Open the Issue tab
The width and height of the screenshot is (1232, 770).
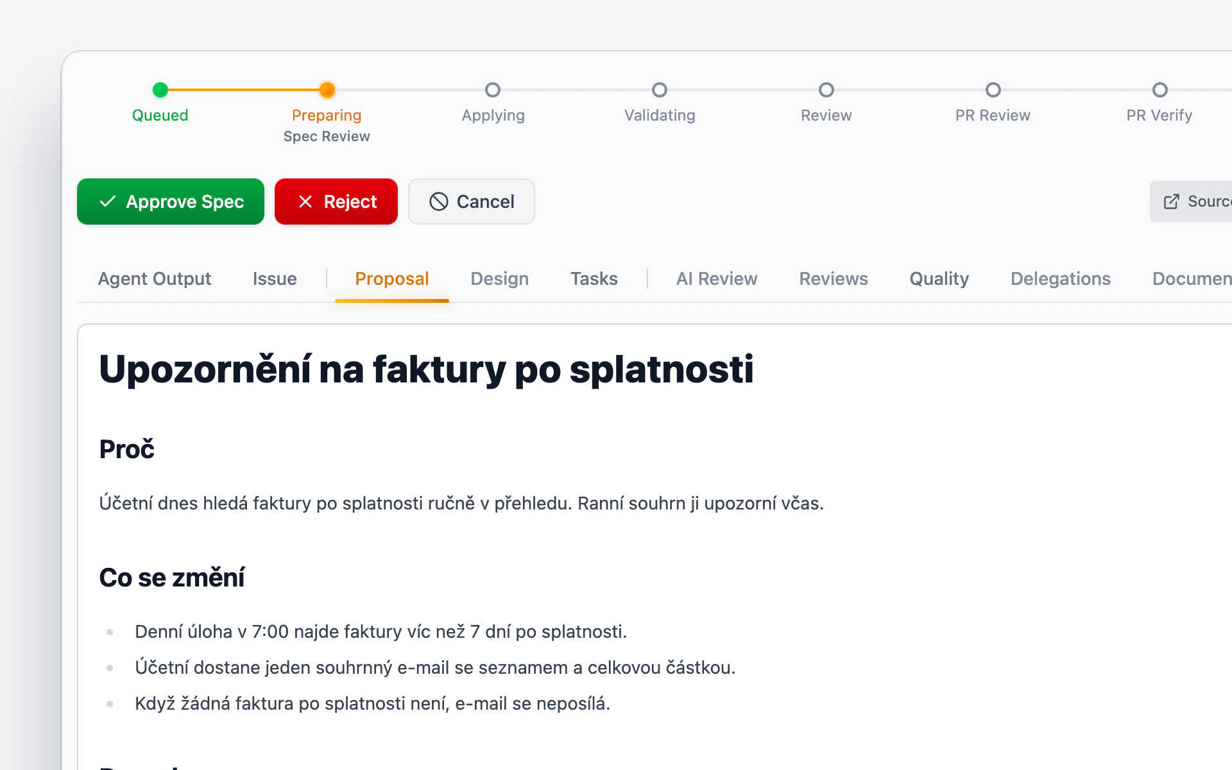pyautogui.click(x=275, y=278)
